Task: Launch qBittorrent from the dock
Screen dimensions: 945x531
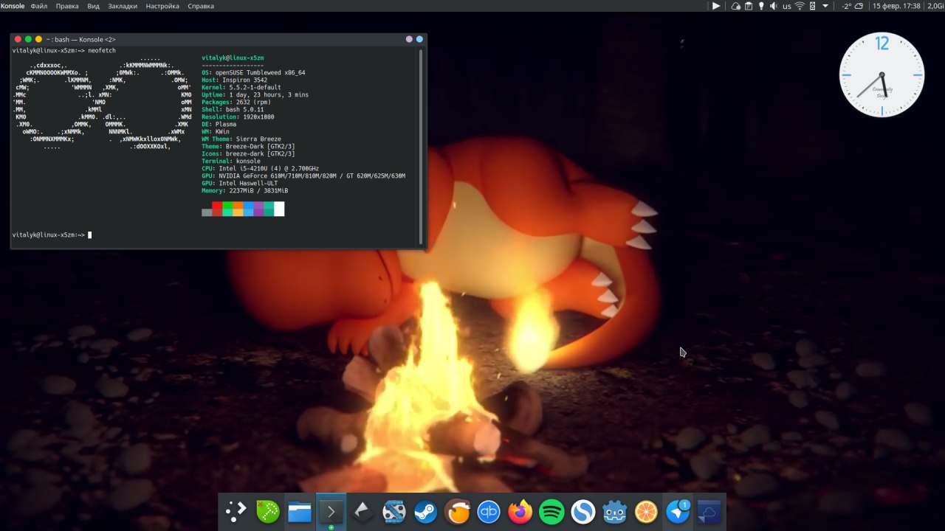Action: (489, 511)
